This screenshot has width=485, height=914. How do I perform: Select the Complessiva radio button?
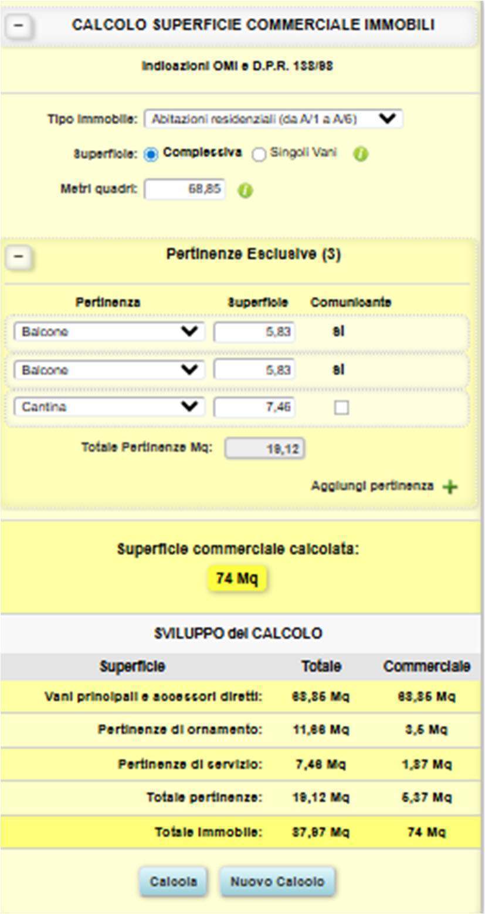pos(151,154)
